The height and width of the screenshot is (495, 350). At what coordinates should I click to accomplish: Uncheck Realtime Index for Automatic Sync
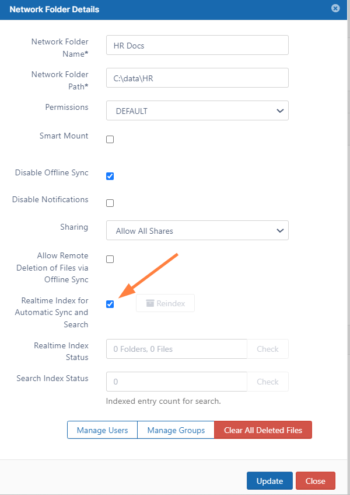point(110,304)
